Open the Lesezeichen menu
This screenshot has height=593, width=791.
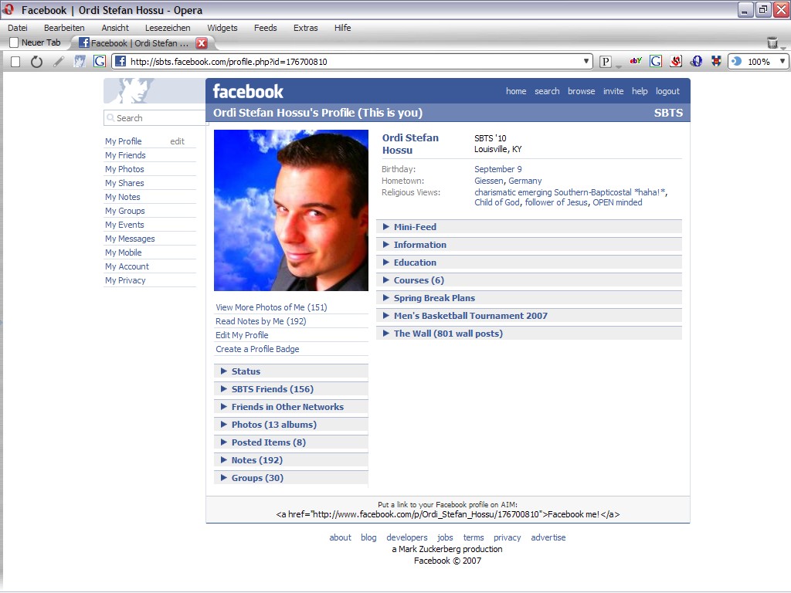pyautogui.click(x=168, y=28)
